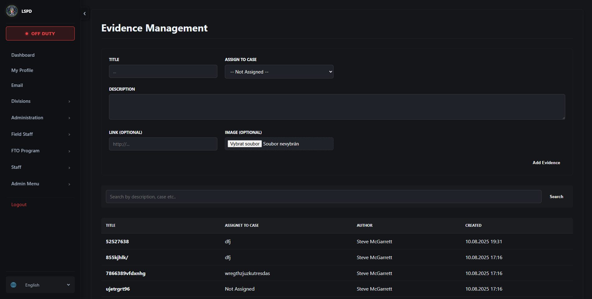Screen dimensions: 592x299
Task: Expand the FTO Program submenu
Action: pos(40,151)
